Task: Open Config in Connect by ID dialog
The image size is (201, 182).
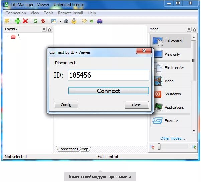Action: (x=66, y=105)
